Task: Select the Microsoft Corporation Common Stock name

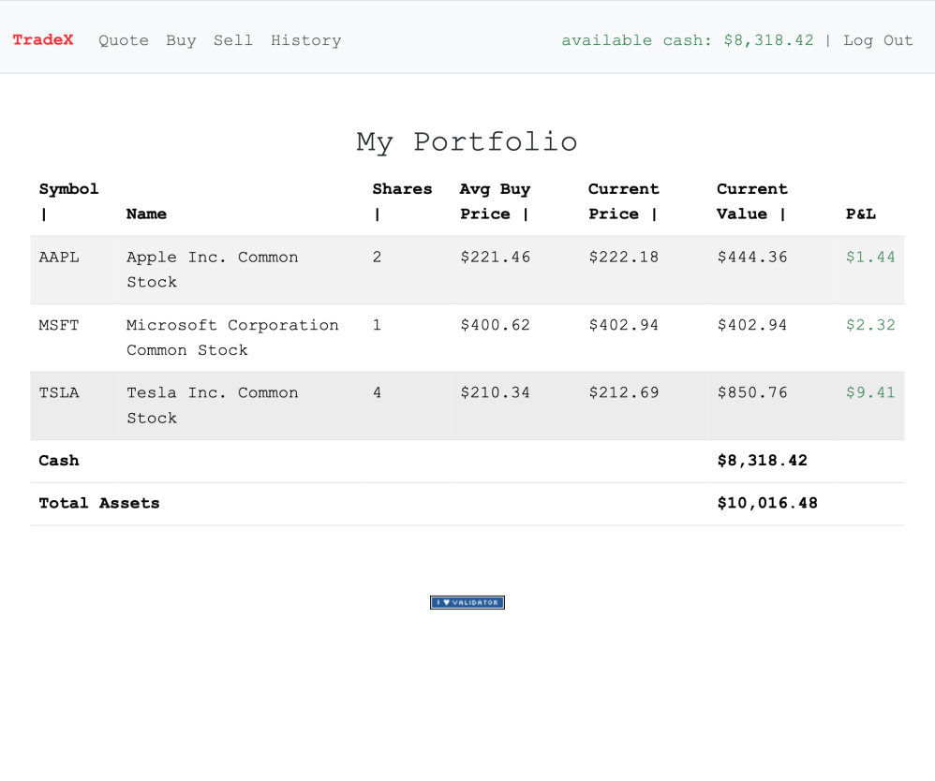Action: 232,337
